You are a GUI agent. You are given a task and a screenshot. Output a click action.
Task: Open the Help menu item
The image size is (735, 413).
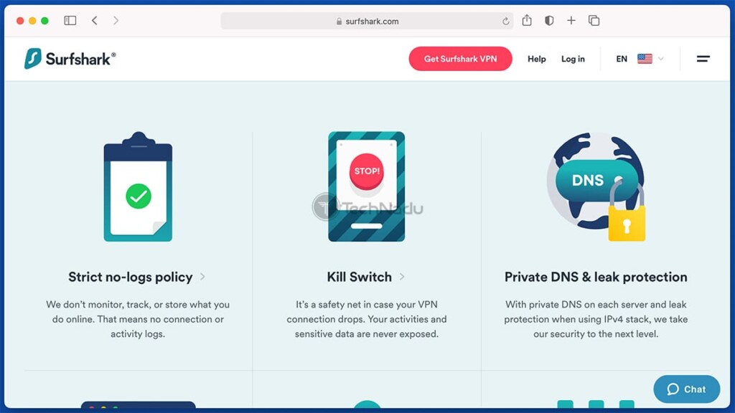click(537, 59)
